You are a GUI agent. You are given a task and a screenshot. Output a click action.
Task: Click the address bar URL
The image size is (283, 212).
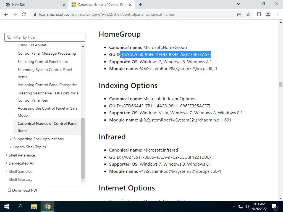point(107,14)
